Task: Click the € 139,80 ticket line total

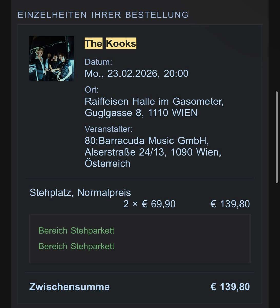Action: [230, 204]
